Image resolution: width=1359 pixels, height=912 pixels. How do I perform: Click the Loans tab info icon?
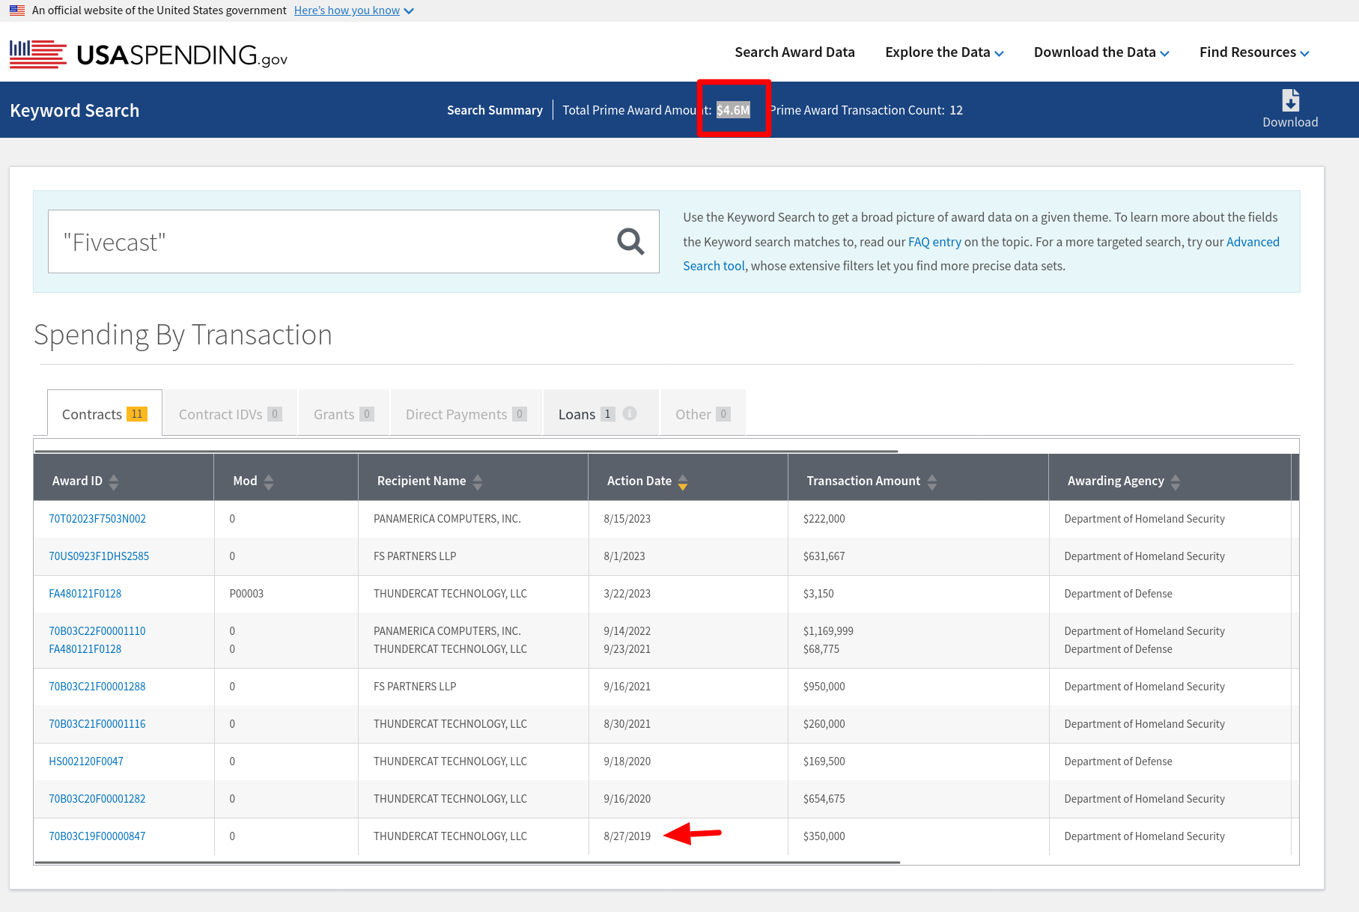630,413
